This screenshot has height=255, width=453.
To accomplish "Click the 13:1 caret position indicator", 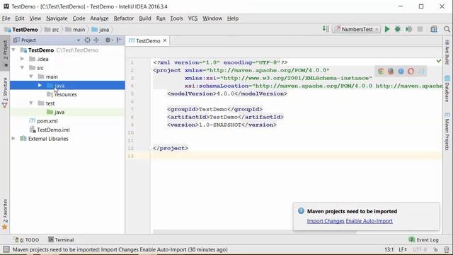I will click(389, 249).
